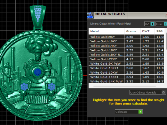Click the 2.60 grams value for 10KX1
Image resolution: width=167 pixels, height=125 pixels.
pos(130,68)
